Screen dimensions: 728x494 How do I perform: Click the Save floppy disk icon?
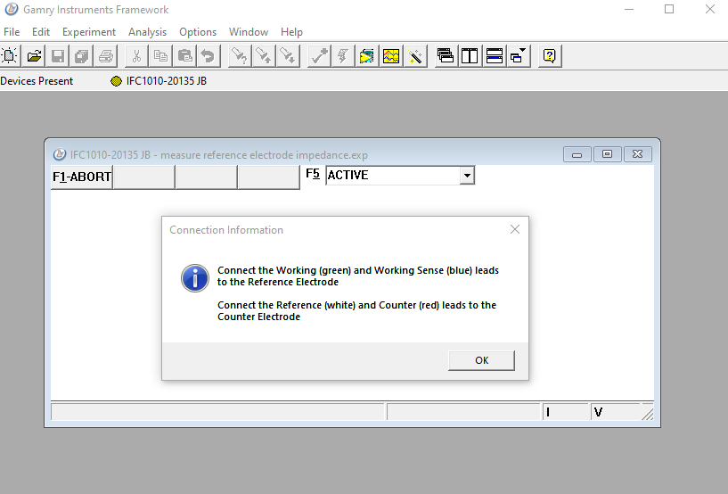pos(58,56)
